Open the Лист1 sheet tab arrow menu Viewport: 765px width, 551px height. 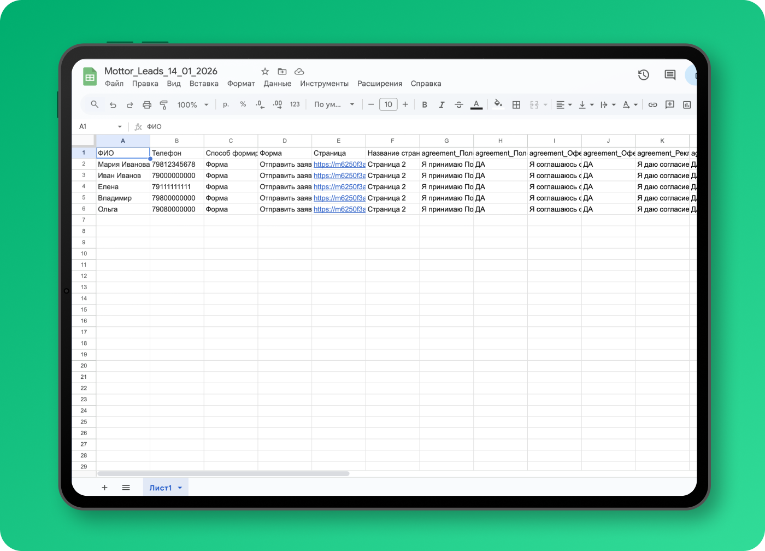point(180,488)
